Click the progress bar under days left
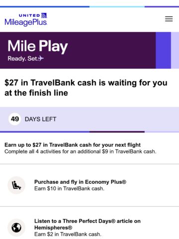Image resolution: width=179 pixels, height=239 pixels. click(89, 132)
